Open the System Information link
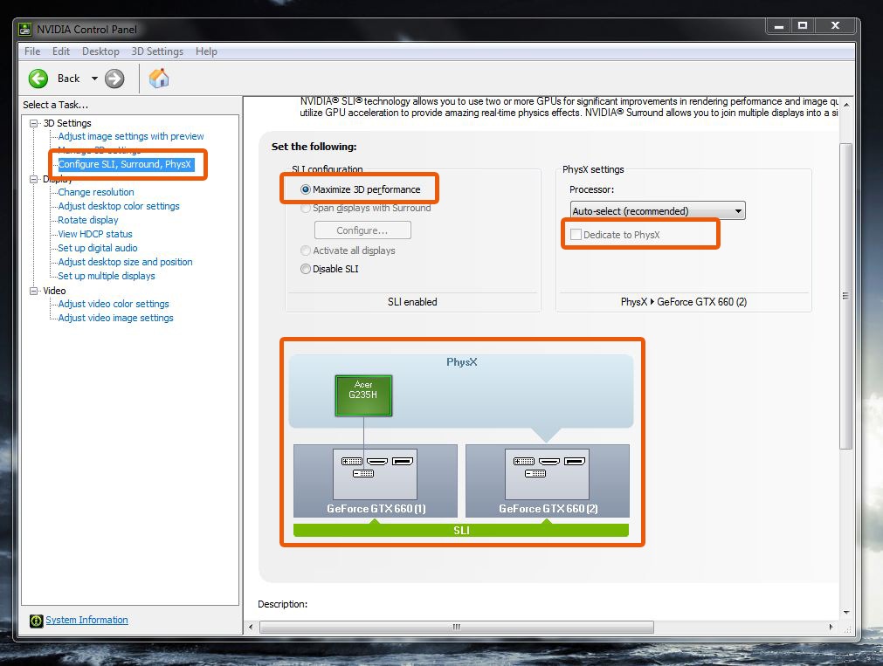883x666 pixels. (86, 620)
